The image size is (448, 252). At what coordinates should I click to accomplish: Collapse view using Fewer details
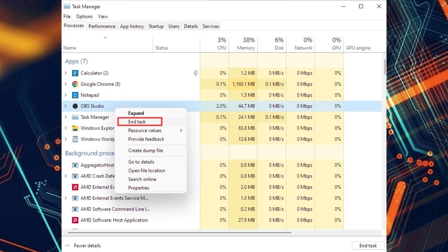[x=83, y=245]
